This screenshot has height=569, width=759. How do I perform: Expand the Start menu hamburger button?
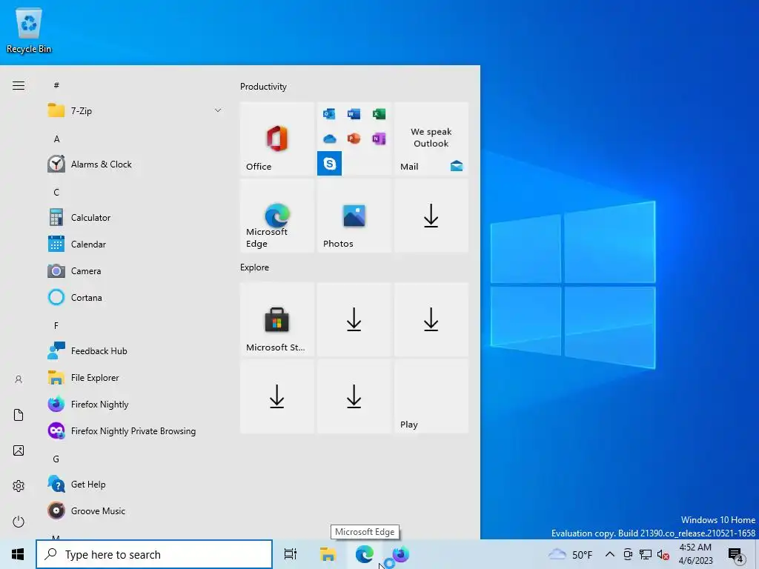(x=19, y=86)
